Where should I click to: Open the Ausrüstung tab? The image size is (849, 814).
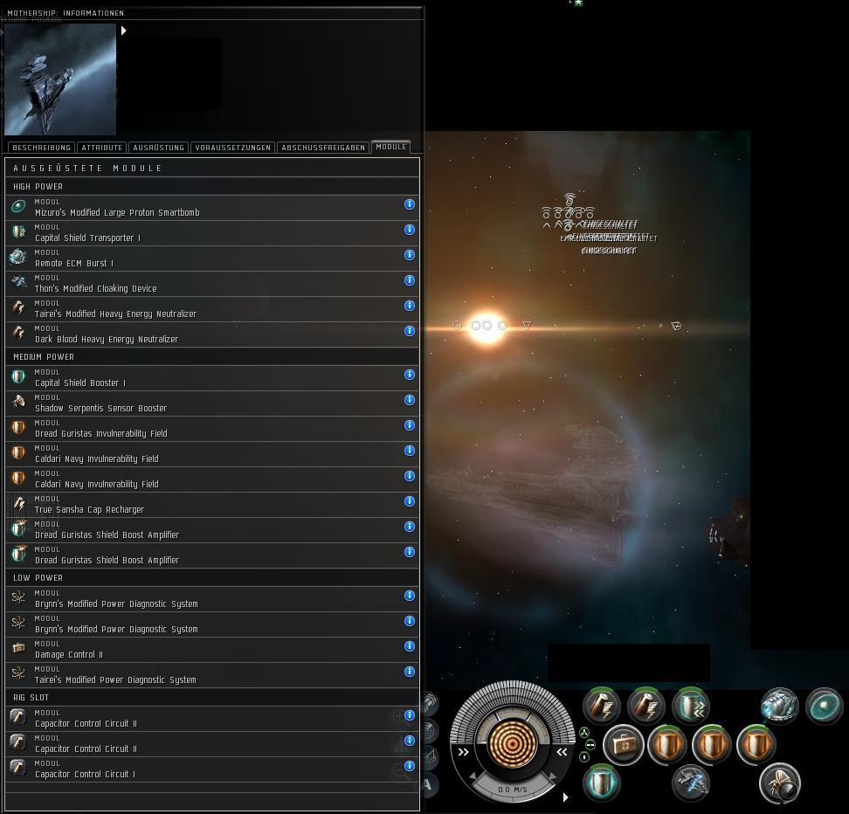(x=159, y=148)
